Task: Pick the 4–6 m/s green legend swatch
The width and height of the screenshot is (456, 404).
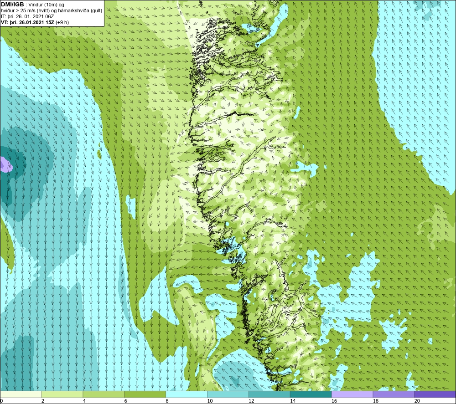Action: pyautogui.click(x=104, y=394)
